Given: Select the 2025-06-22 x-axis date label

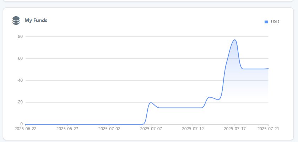Looking at the screenshot, I should [x=25, y=129].
